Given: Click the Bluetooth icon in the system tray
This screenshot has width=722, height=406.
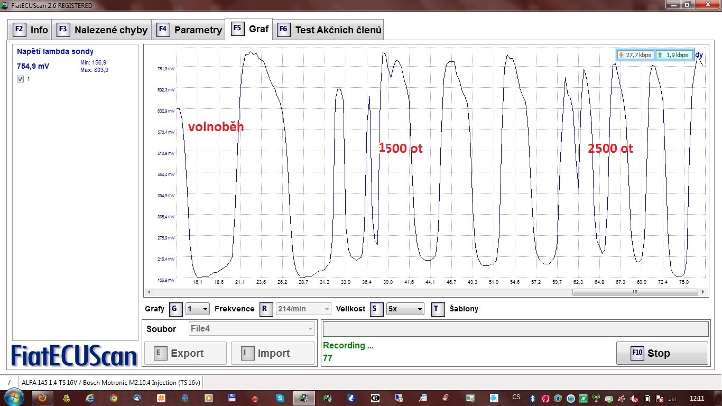Looking at the screenshot, I should coord(533,398).
